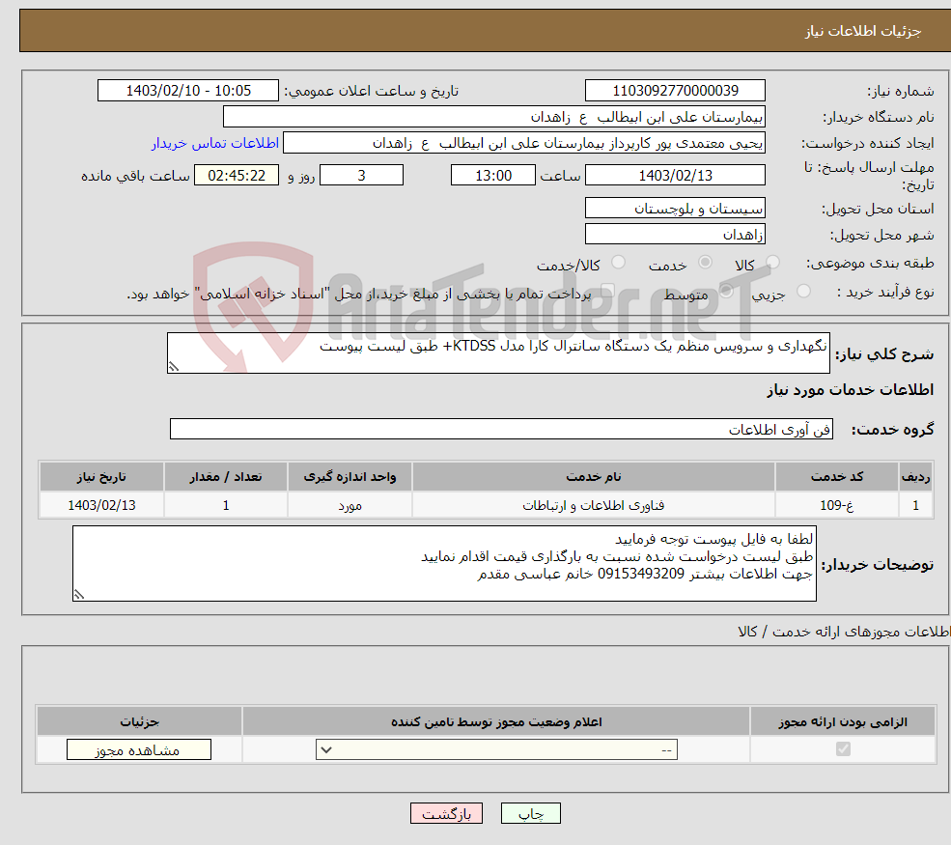Click the request creator name field
Image resolution: width=951 pixels, height=845 pixels.
(524, 143)
